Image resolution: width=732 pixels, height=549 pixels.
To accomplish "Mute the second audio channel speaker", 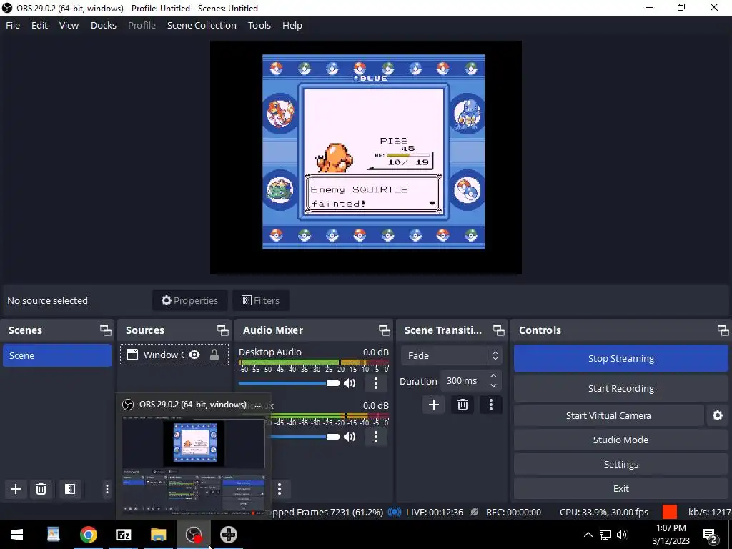I will click(x=350, y=437).
